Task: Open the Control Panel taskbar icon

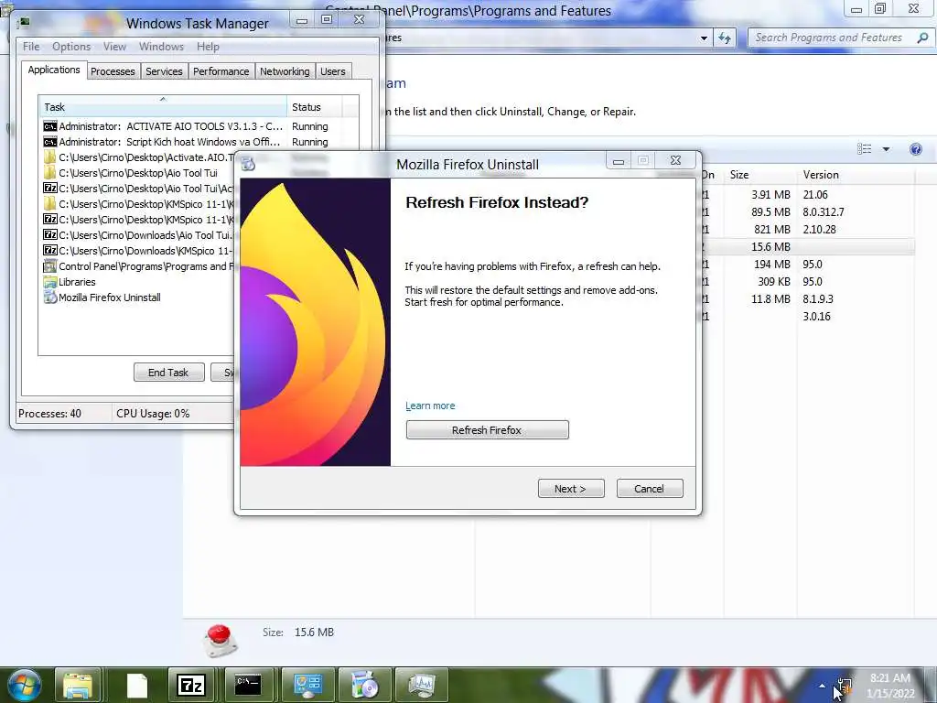Action: coord(307,685)
